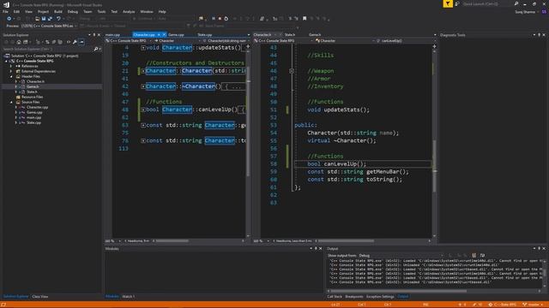
Task: Switch to the Class View tab
Action: (x=40, y=297)
